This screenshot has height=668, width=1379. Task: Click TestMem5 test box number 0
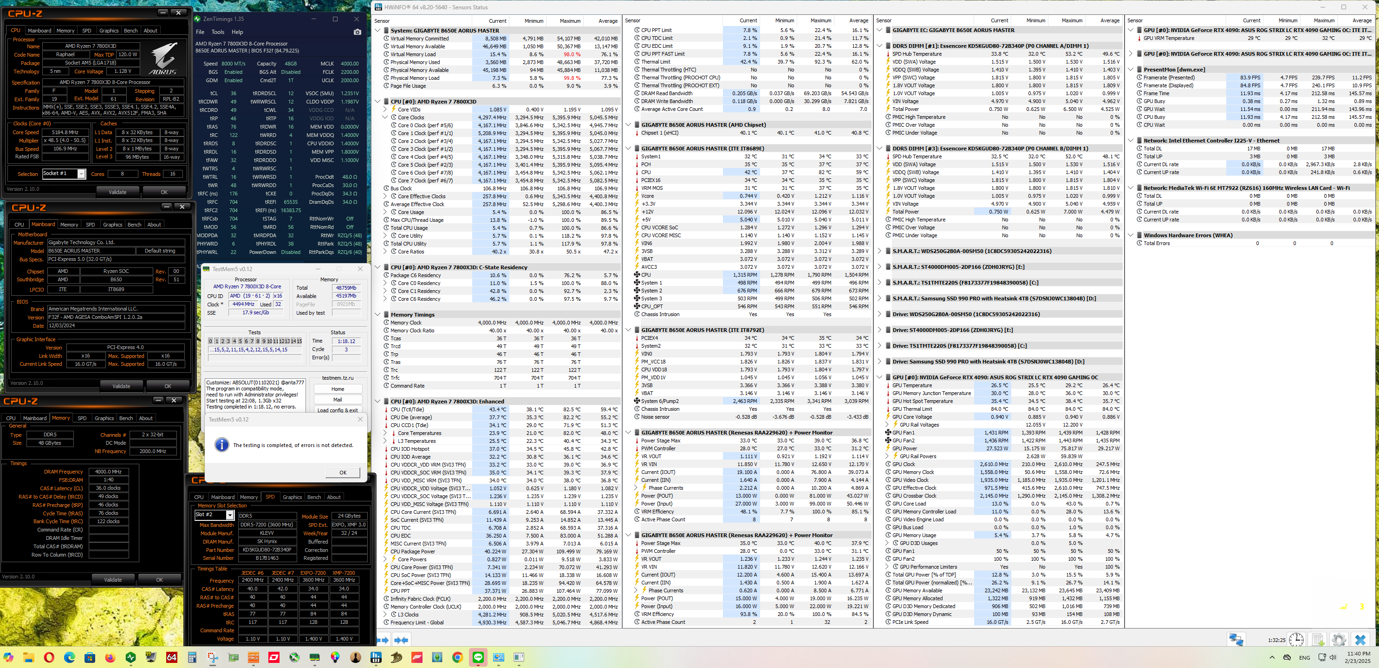[211, 342]
